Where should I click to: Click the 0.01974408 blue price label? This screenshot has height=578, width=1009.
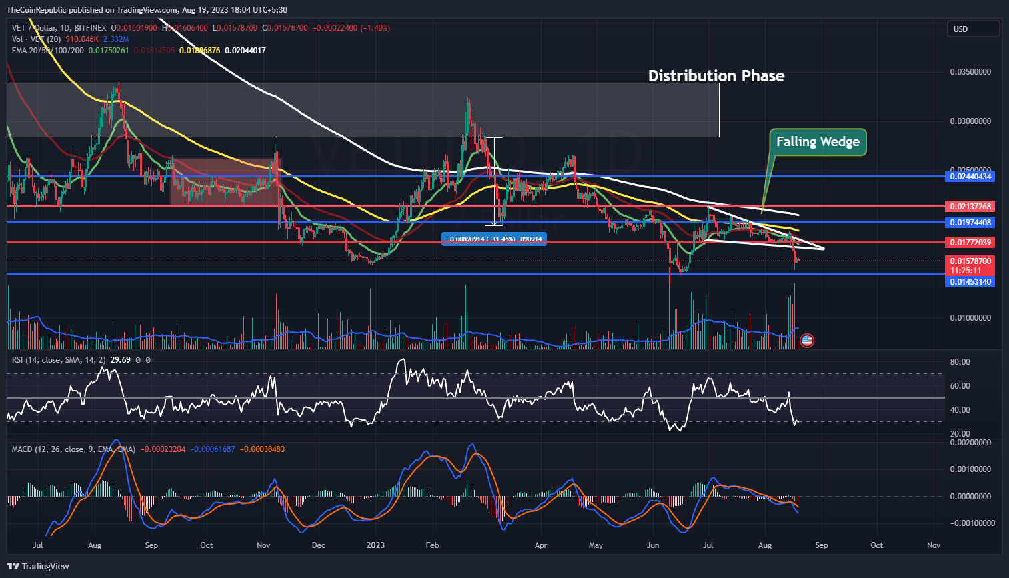tap(970, 223)
